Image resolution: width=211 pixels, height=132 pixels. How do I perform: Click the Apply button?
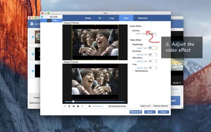coord(150,112)
